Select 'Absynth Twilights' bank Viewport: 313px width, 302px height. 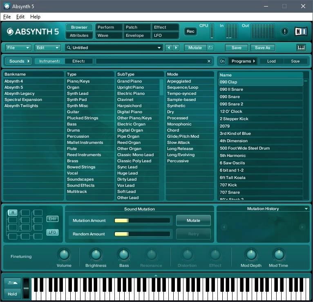(x=34, y=105)
